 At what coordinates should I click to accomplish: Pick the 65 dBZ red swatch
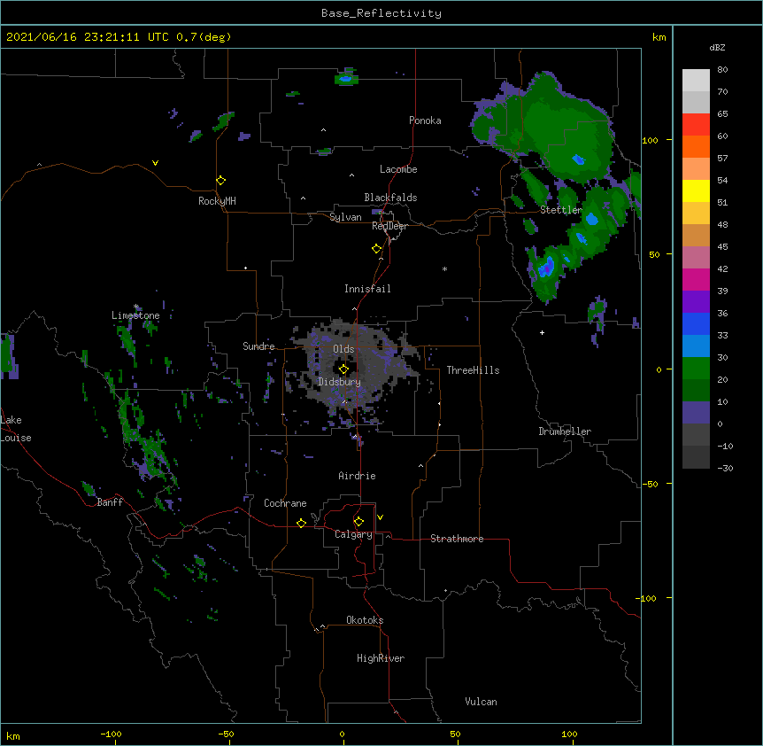point(696,124)
